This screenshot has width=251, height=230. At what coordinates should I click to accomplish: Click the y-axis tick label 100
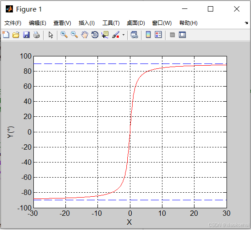(26, 56)
